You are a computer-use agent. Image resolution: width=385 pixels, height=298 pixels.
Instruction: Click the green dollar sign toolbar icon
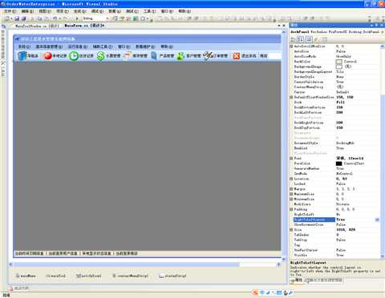tap(100, 56)
